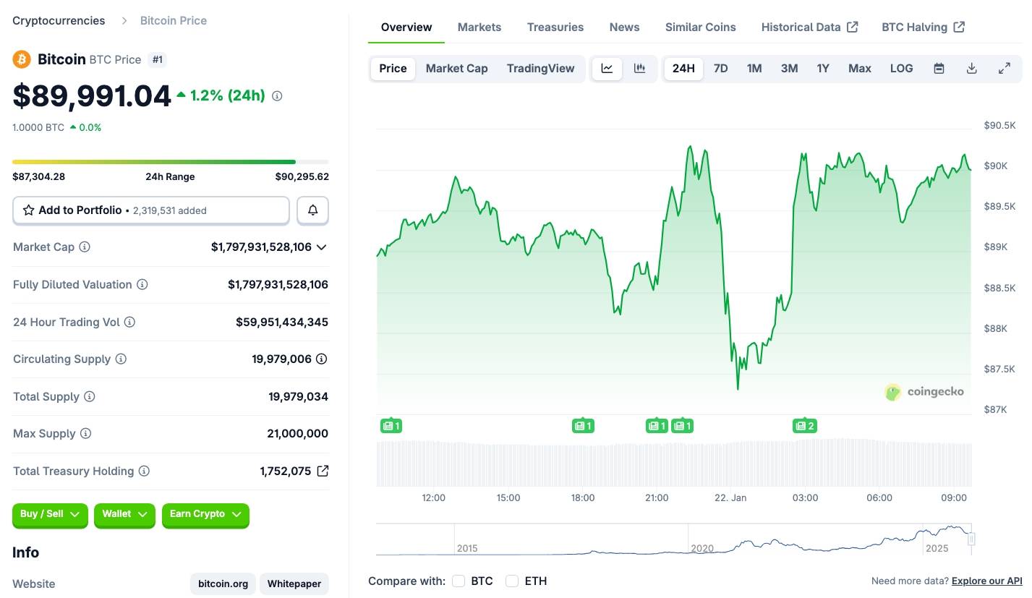Open Buy / Sell dropdown

(x=50, y=514)
